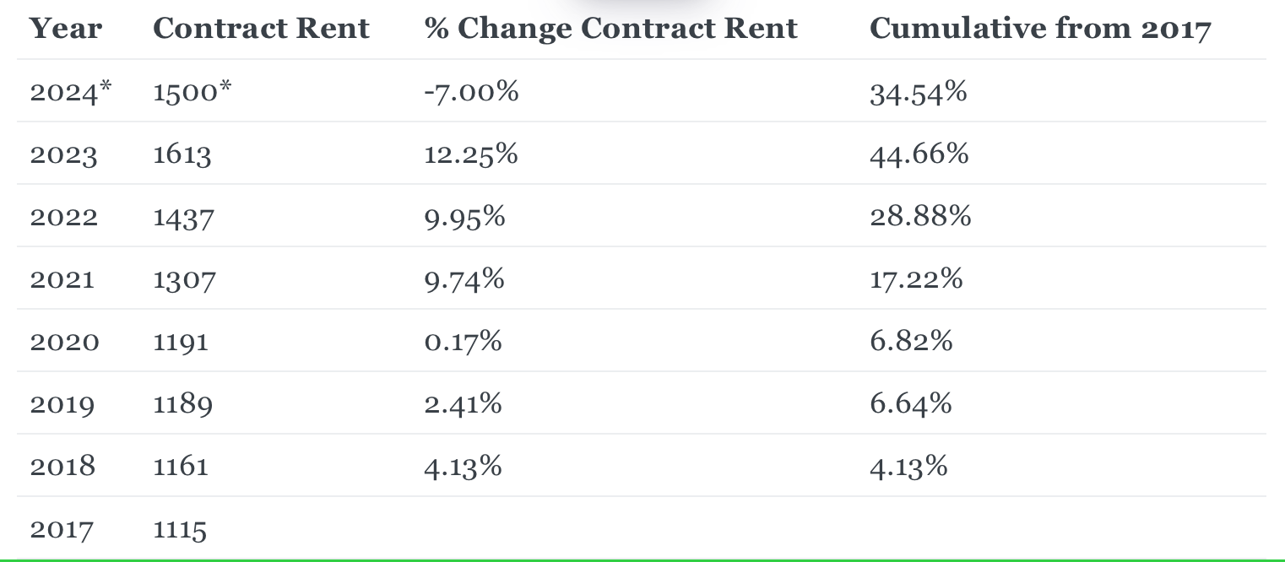Viewport: 1285px width, 562px height.
Task: Click the 34.54% cumulative value
Action: click(919, 91)
